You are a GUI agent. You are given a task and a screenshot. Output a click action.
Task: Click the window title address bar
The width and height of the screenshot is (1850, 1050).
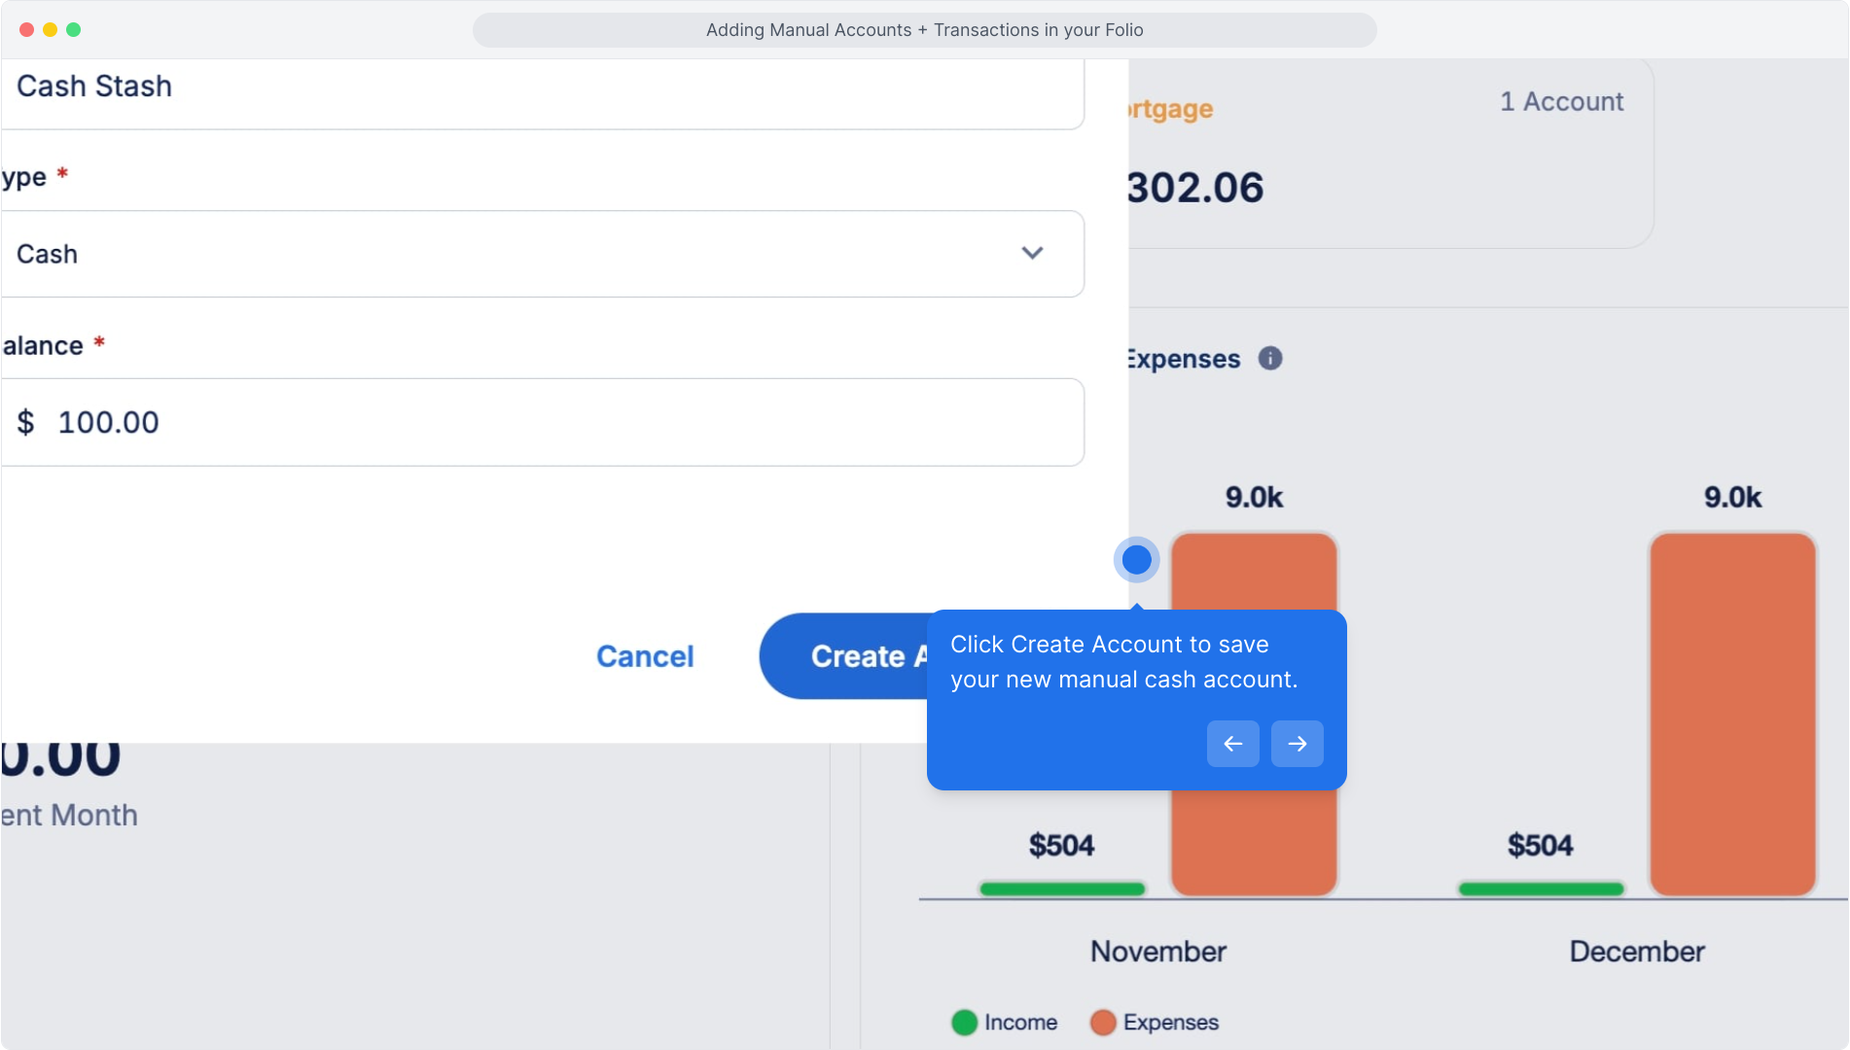(924, 30)
